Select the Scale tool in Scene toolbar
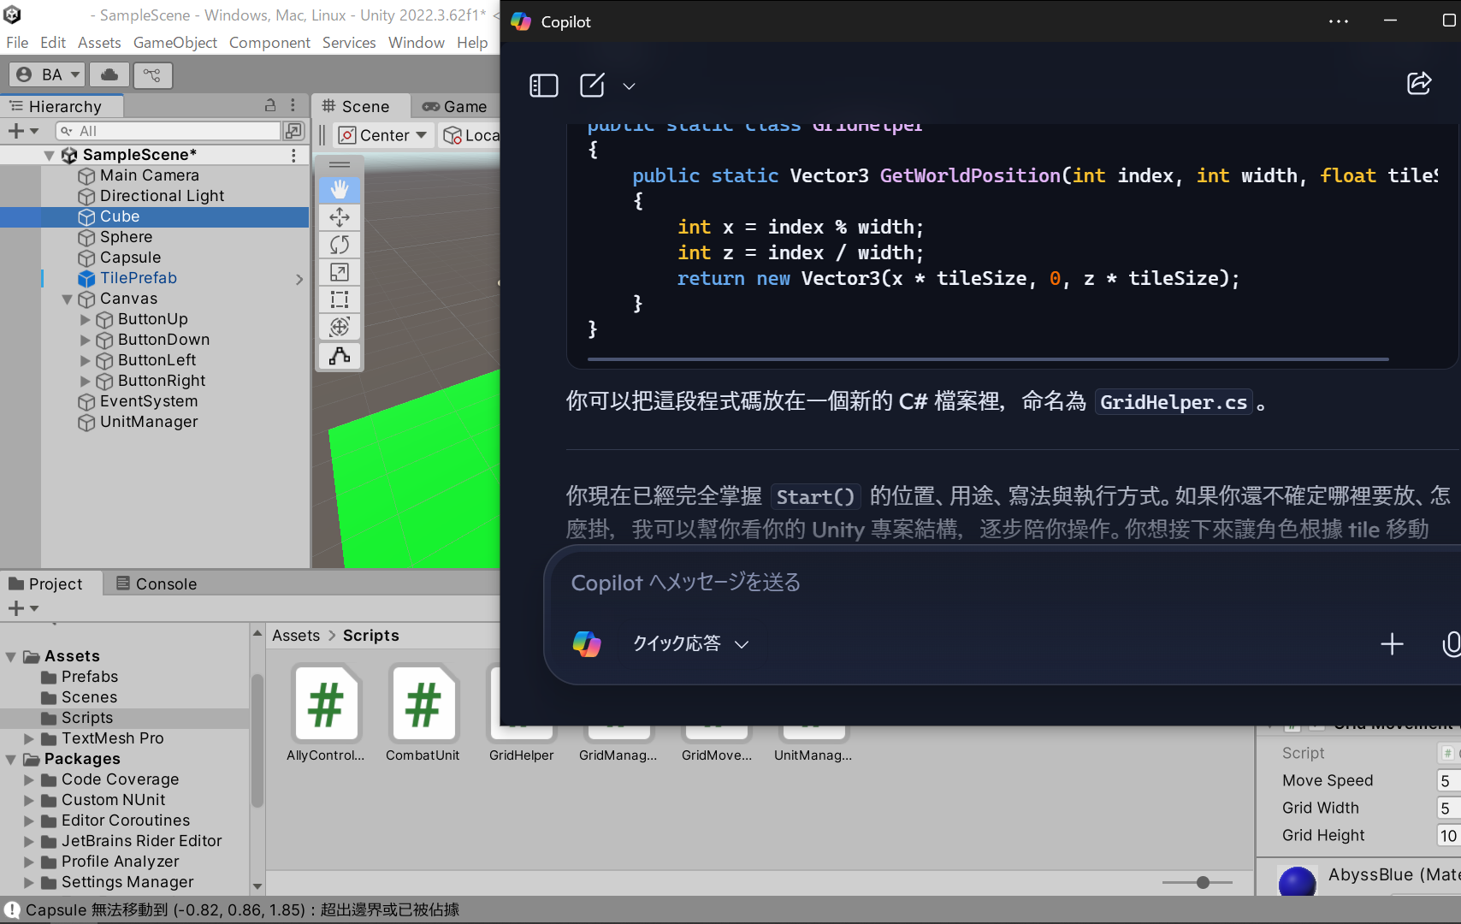 (340, 272)
